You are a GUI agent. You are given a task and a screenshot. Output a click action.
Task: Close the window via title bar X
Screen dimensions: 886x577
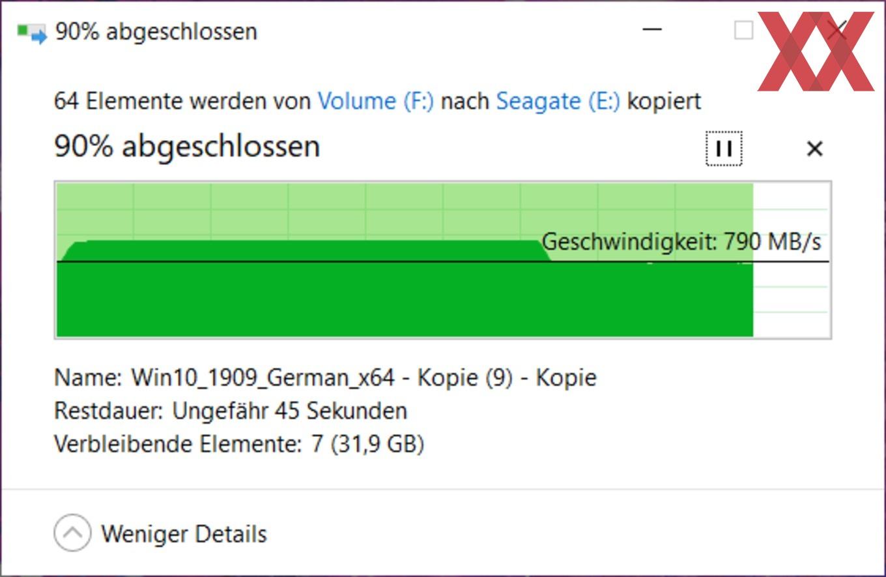tap(837, 30)
